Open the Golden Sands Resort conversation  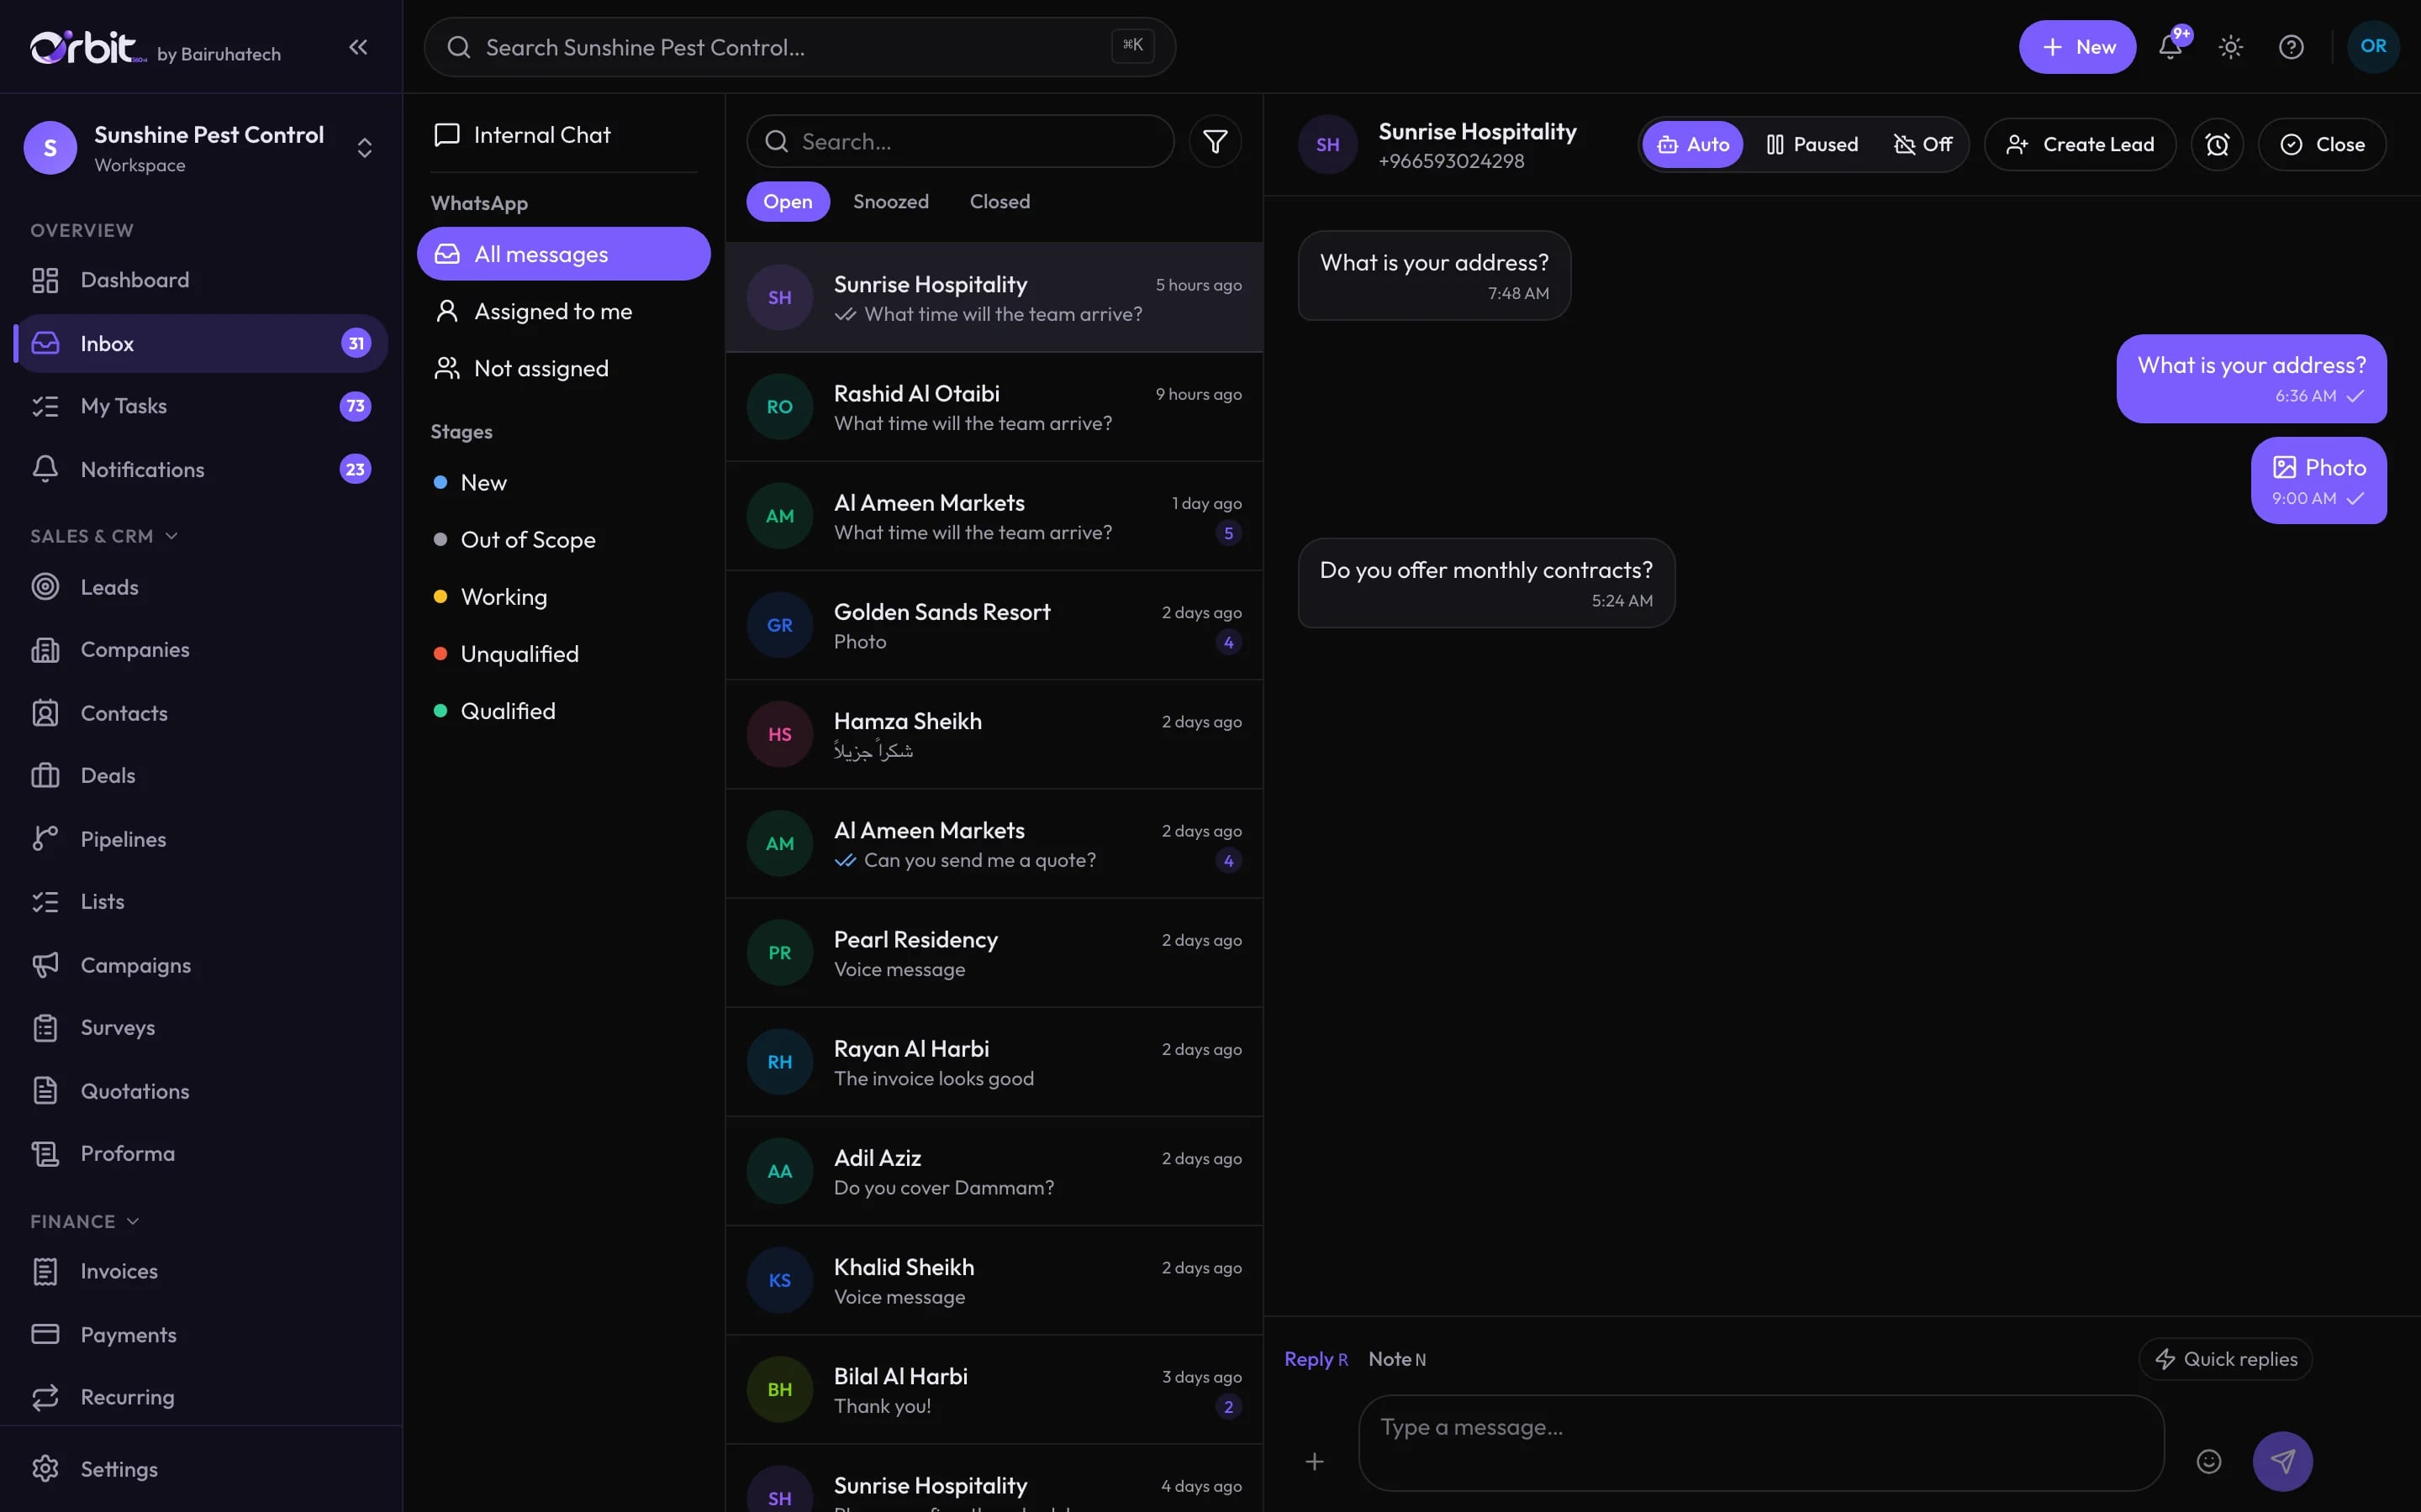click(994, 625)
